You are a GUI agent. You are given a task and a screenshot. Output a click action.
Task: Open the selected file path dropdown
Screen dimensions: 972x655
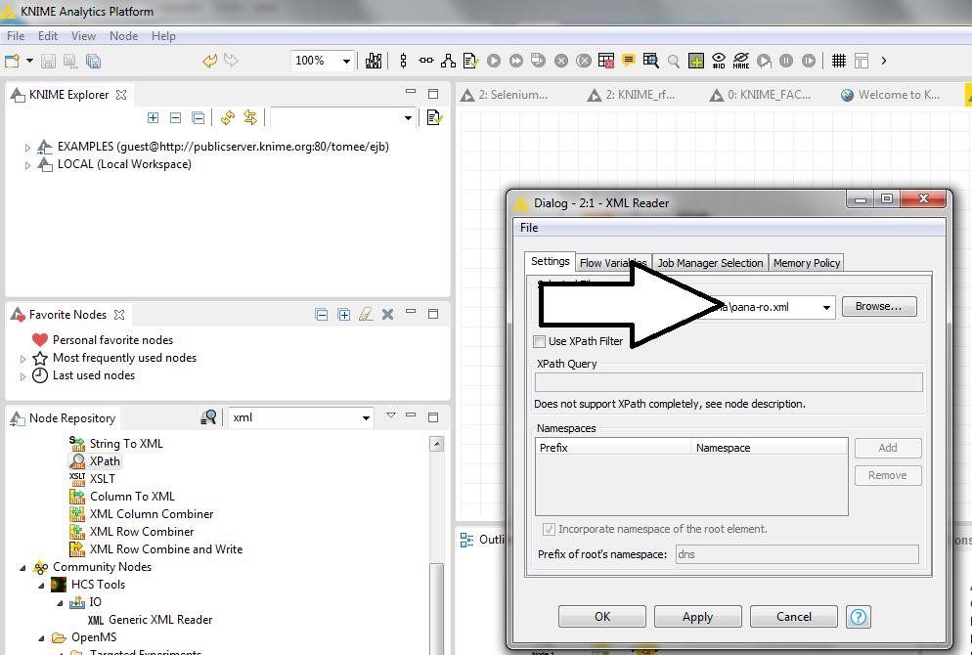[x=826, y=307]
